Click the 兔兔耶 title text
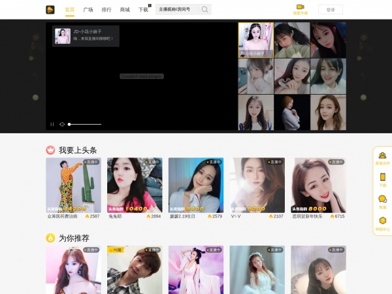The image size is (392, 294). coord(115,216)
